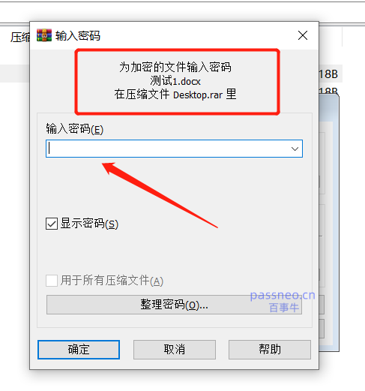Screen dimensions: 365x391
Task: Close the 输入密码 dialog
Action: pyautogui.click(x=303, y=35)
